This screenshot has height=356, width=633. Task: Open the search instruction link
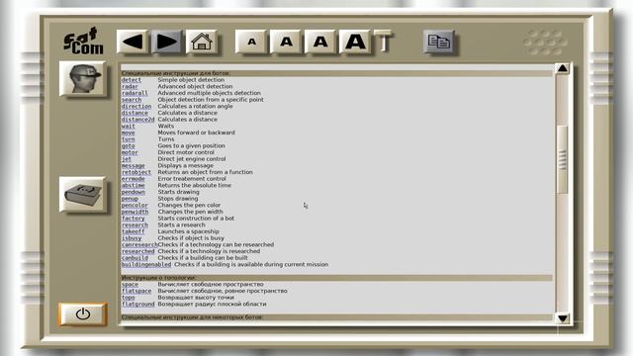point(132,100)
